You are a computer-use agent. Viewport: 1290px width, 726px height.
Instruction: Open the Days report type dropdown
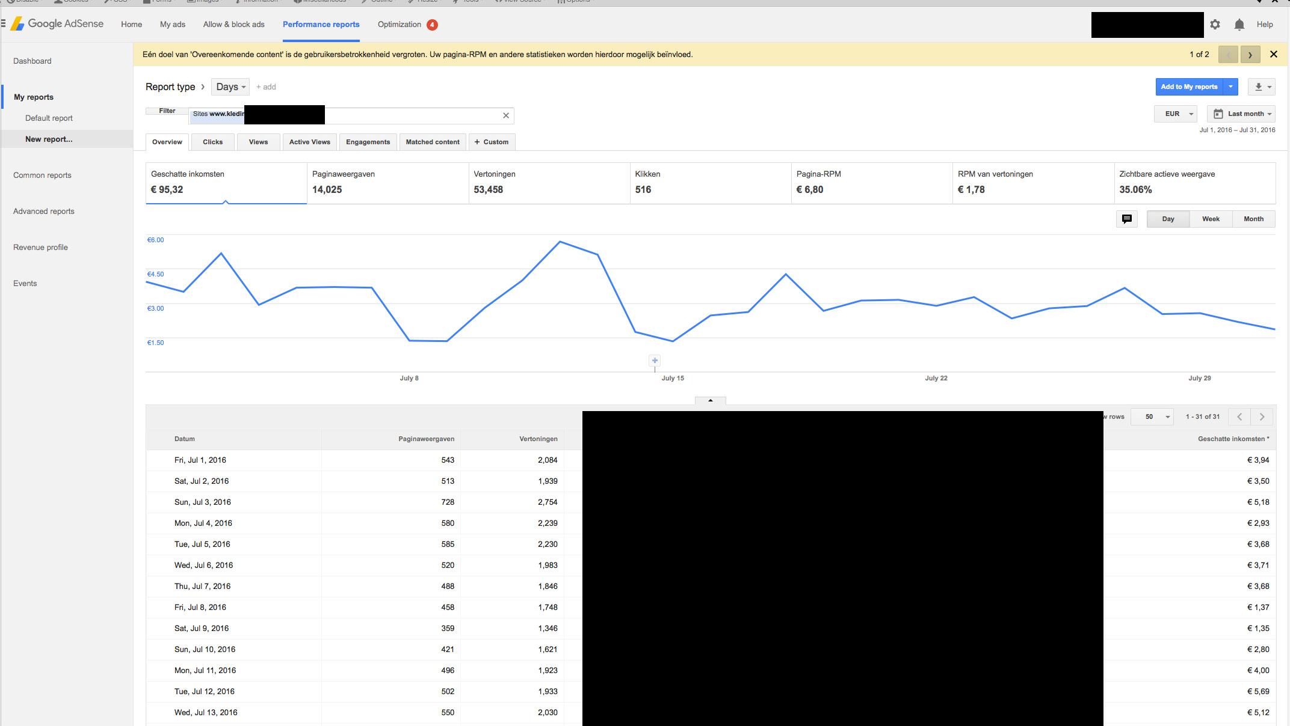tap(230, 87)
